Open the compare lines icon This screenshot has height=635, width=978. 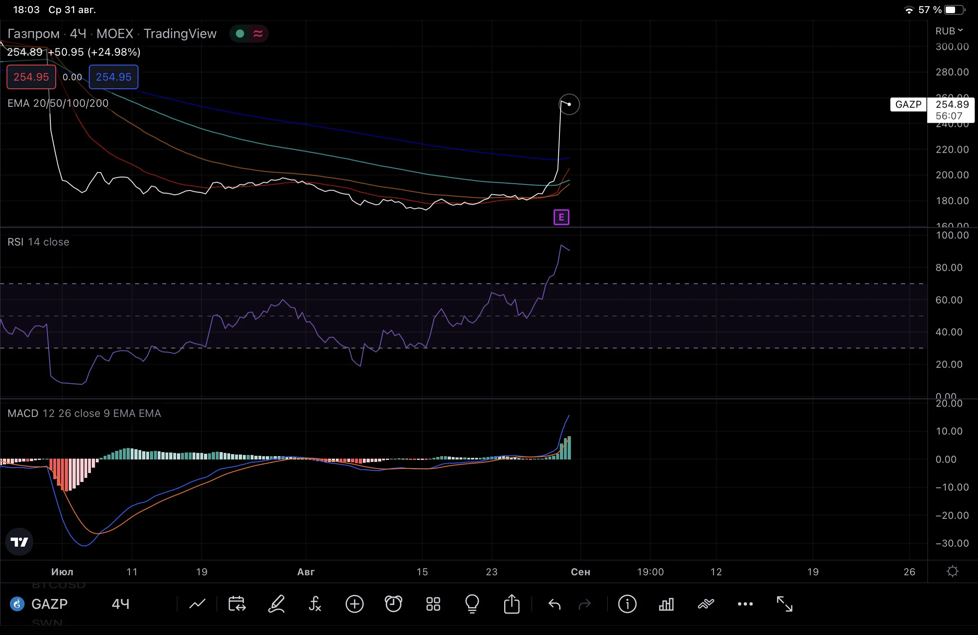point(706,604)
